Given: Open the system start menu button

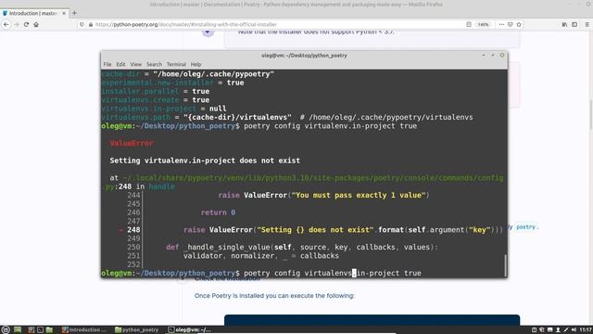Looking at the screenshot, I should (x=6, y=330).
